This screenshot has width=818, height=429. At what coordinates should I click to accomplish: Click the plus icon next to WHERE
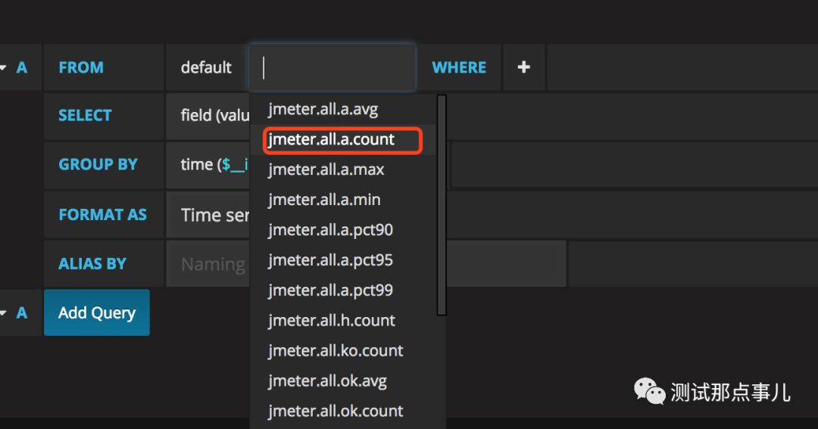point(524,67)
